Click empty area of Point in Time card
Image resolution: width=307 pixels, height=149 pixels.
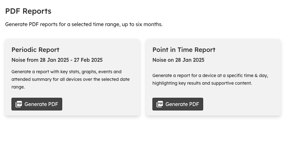[x=243, y=104]
